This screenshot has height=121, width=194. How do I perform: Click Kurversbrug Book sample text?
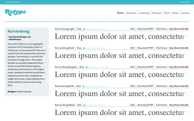(122, 56)
